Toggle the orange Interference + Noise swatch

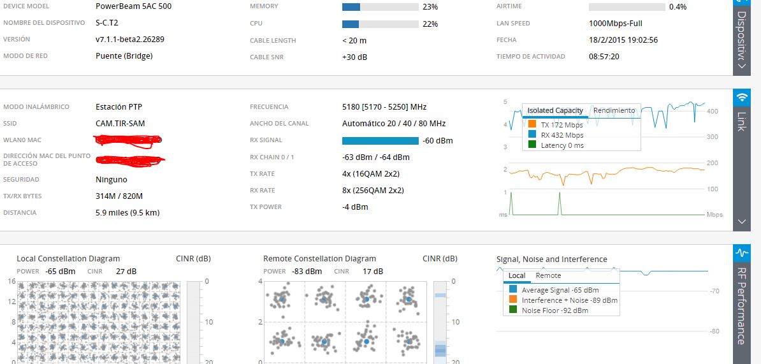pos(513,300)
